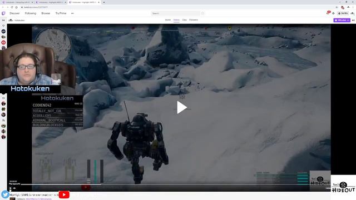The image size is (356, 200).
Task: Click the Get Bits button
Action: tap(343, 13)
